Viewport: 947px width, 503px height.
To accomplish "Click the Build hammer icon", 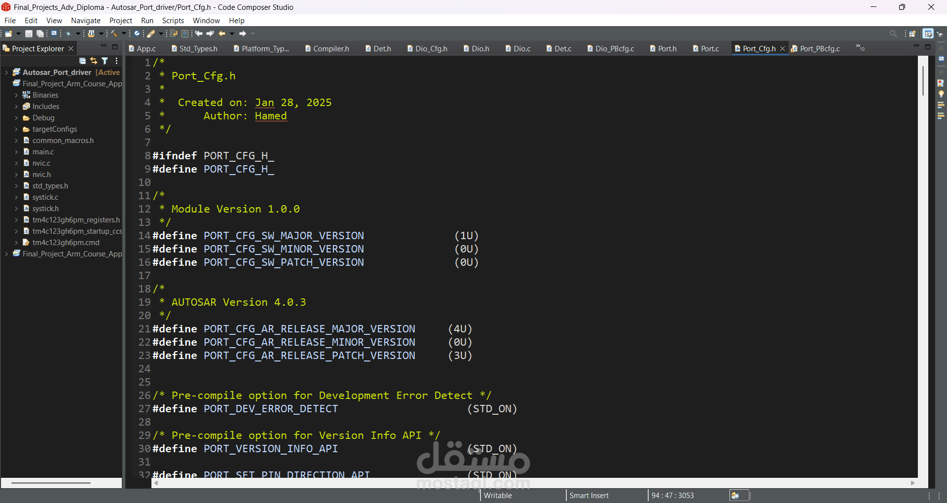I will (114, 34).
